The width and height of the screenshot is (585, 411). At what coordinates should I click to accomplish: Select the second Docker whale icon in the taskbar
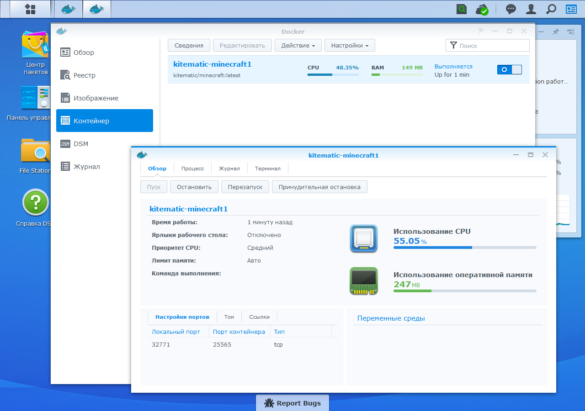click(x=97, y=9)
